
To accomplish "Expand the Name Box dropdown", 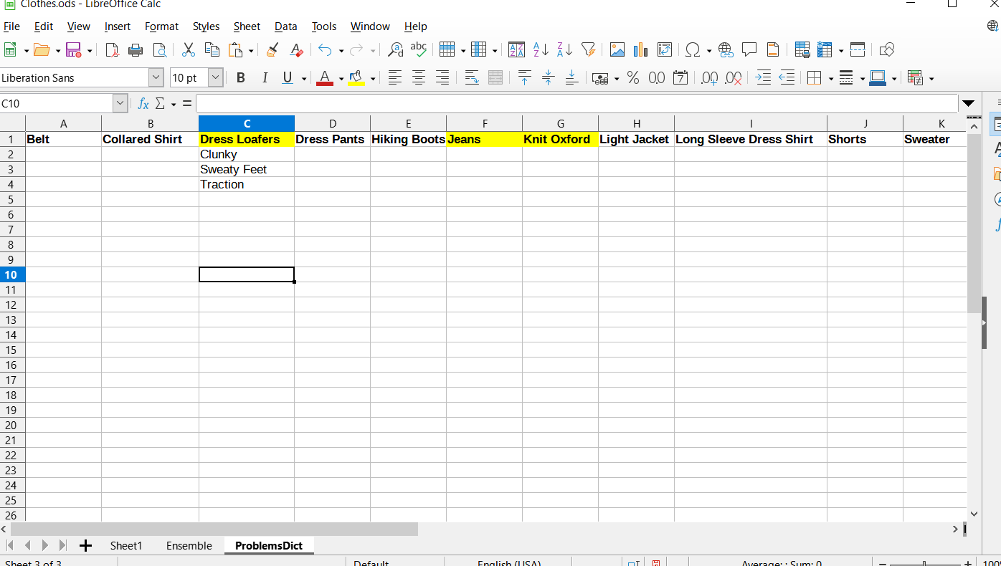I will (x=120, y=103).
